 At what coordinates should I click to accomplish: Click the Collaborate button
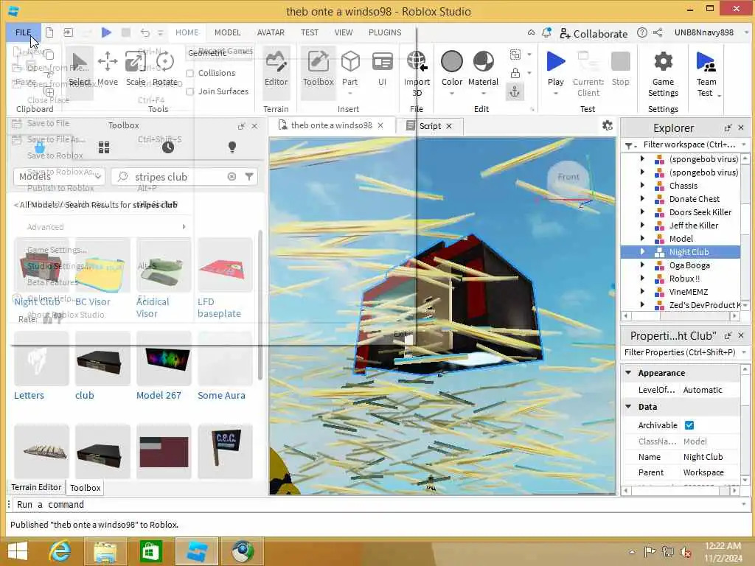(594, 34)
